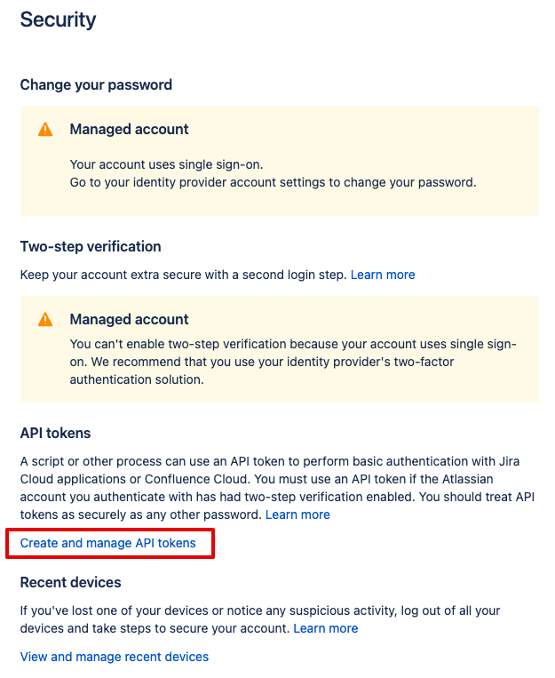
Task: Click Managed account title in password notice
Action: 129,130
